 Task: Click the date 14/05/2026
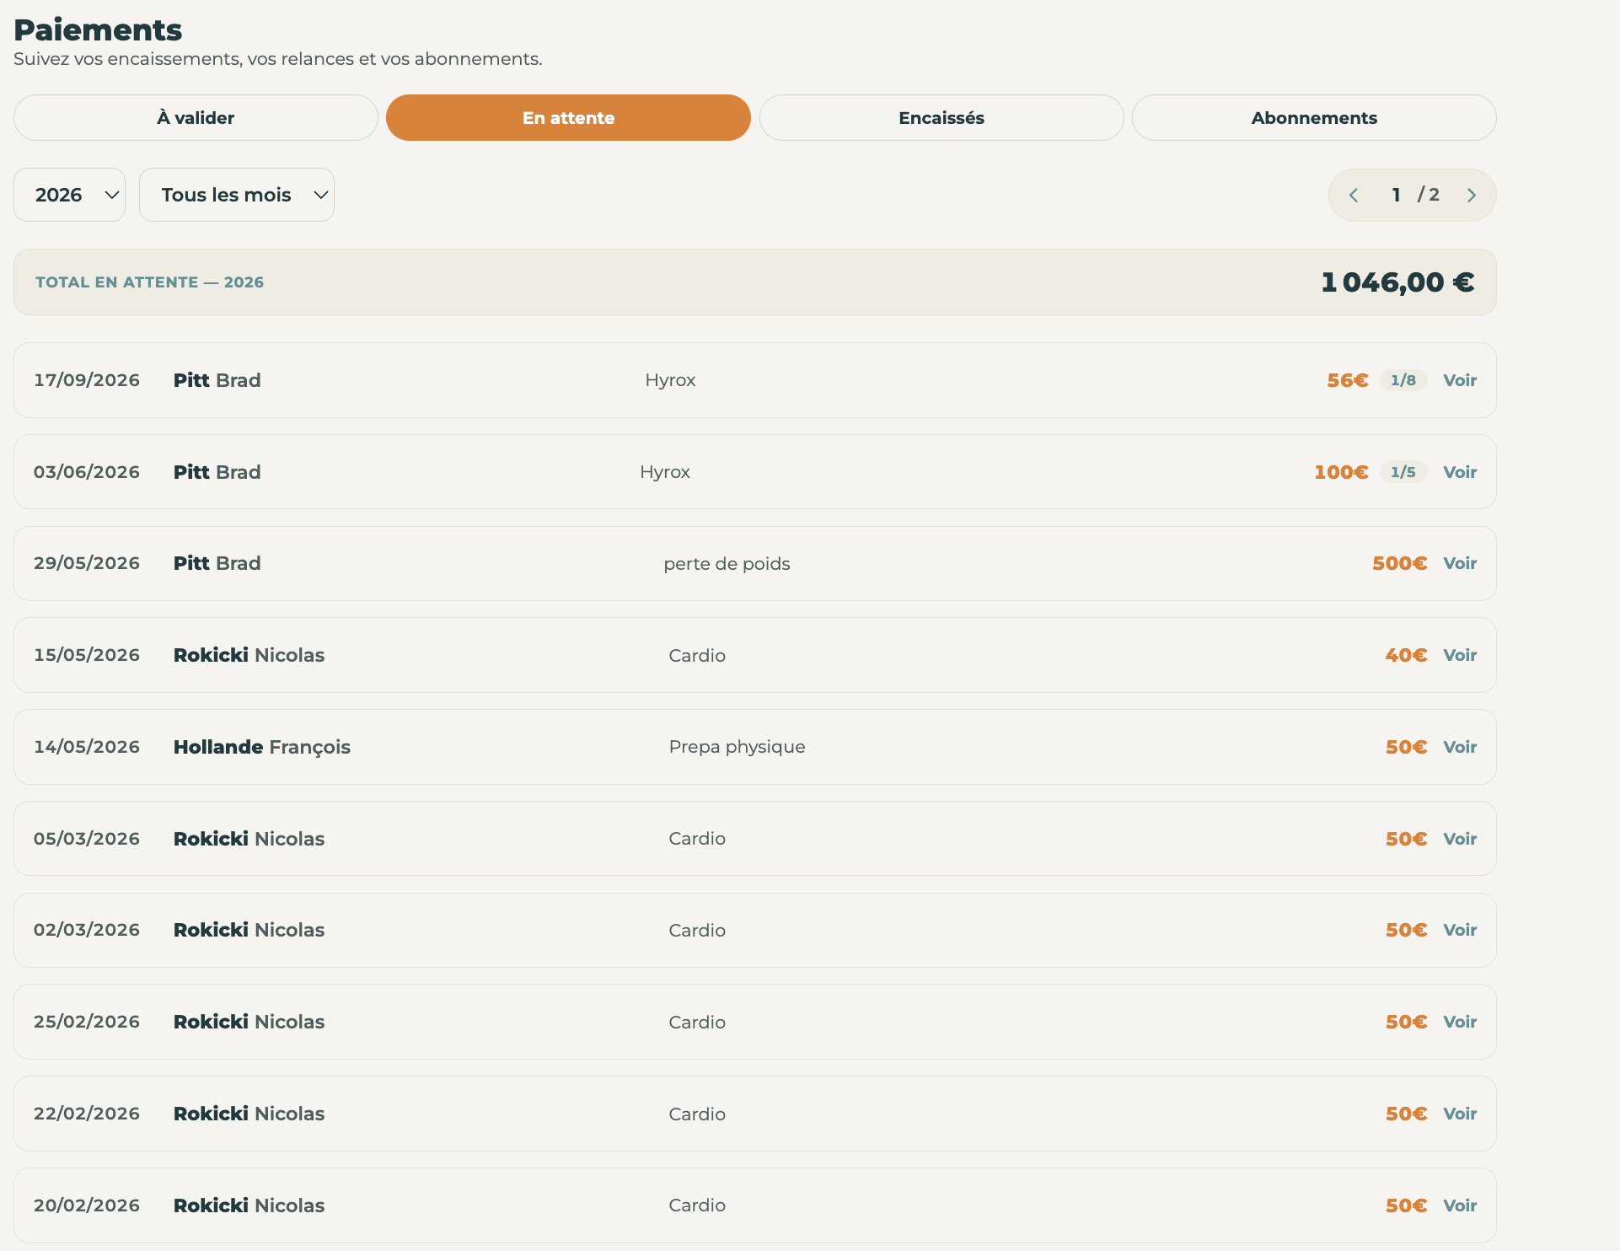click(x=87, y=747)
